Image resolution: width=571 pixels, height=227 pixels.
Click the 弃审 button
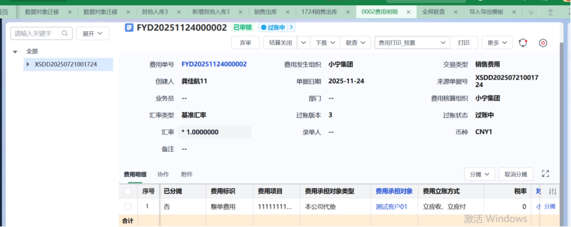245,43
